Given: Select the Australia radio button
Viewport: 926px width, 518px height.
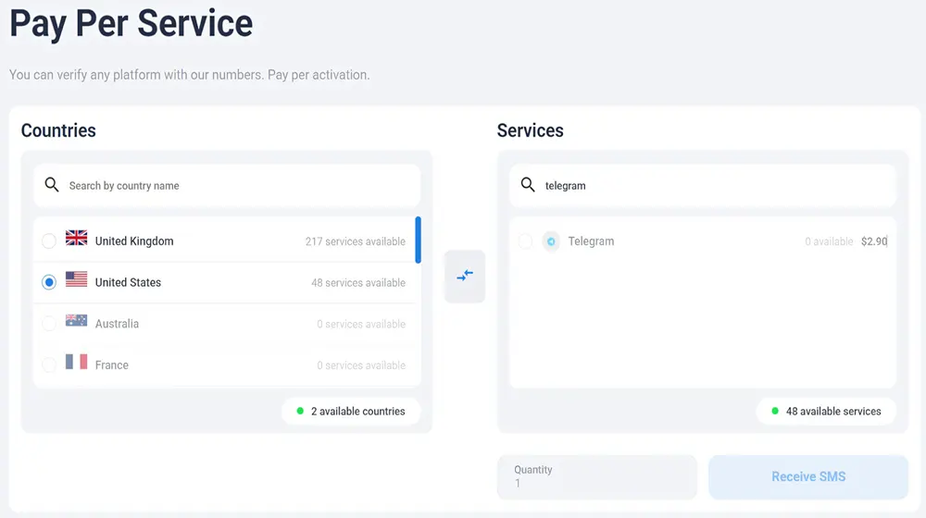Looking at the screenshot, I should tap(49, 324).
